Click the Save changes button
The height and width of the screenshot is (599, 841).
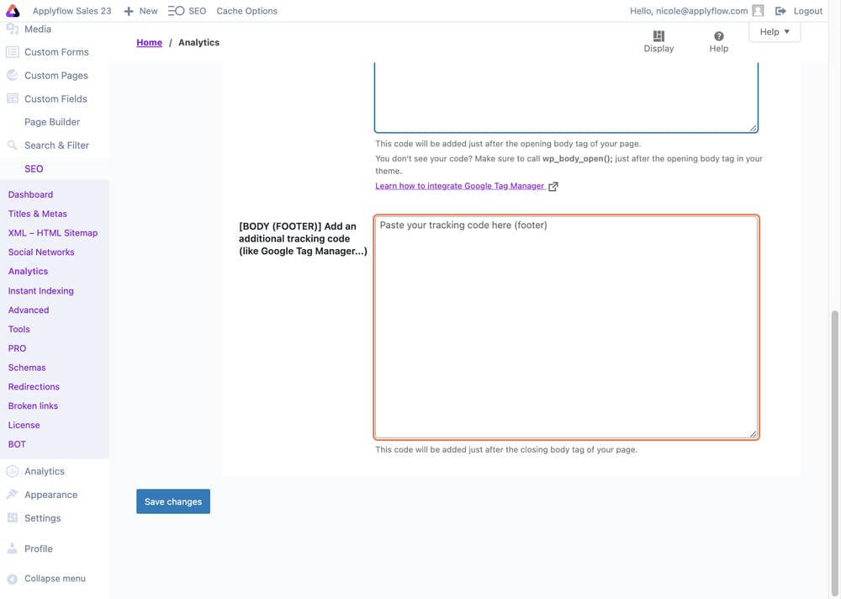(x=173, y=501)
